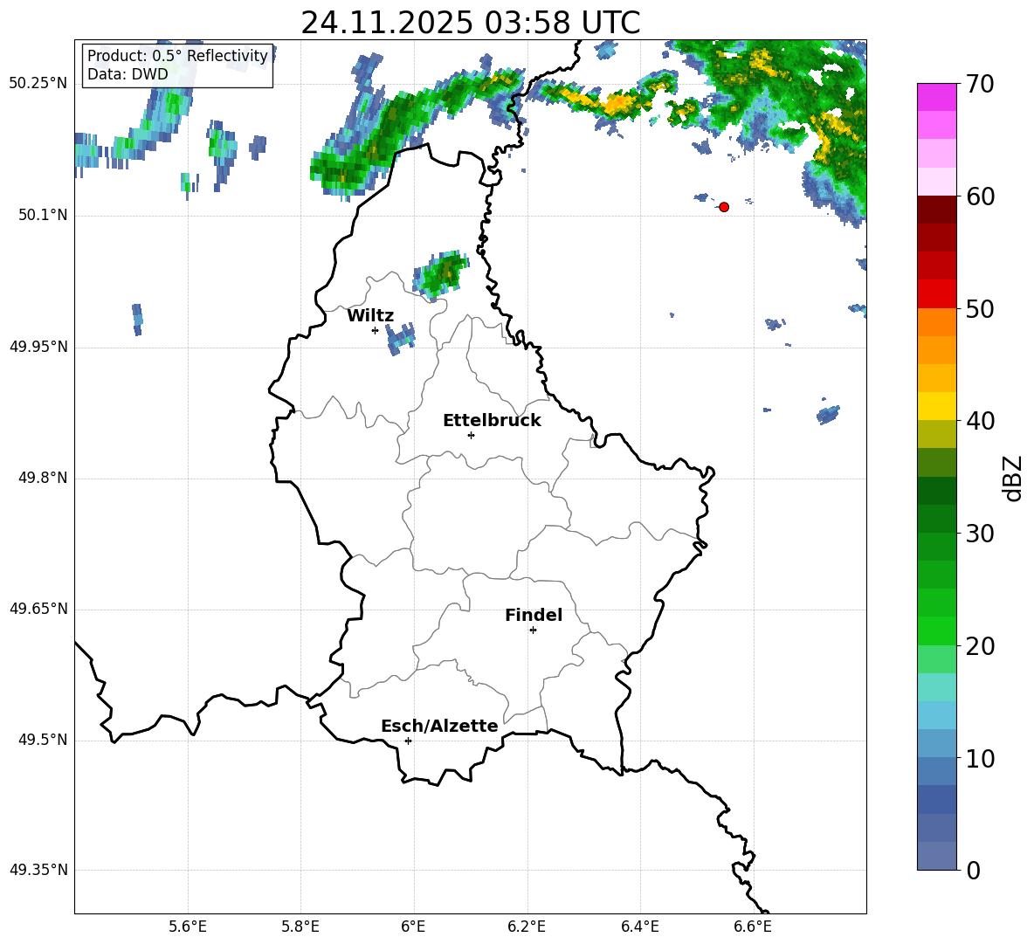The height and width of the screenshot is (944, 1034).
Task: Click the 40 tick on colorbar
Action: (980, 421)
